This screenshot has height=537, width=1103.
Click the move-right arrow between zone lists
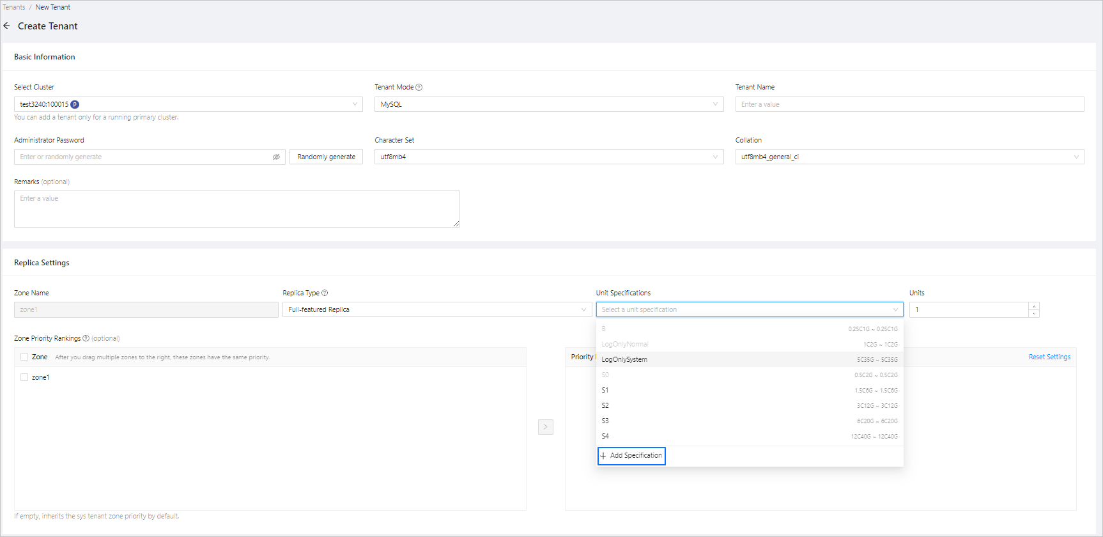pos(545,426)
